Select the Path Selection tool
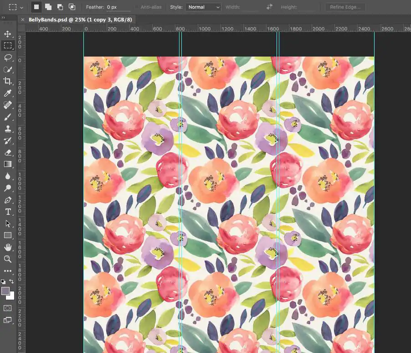Screen dimensions: 411x353 (x=8, y=223)
